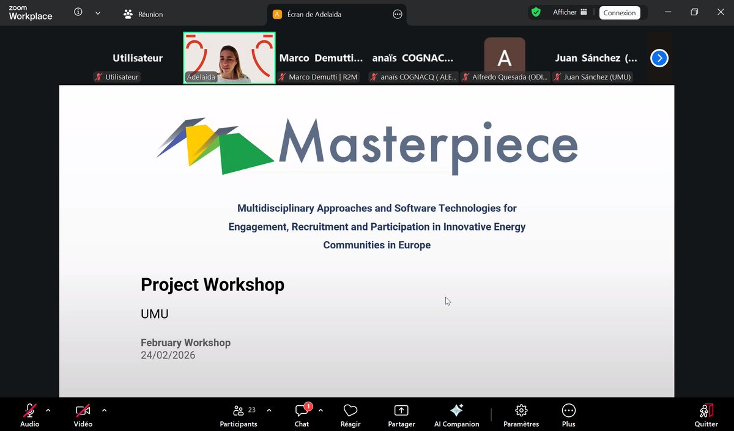Click Project Workshop heading on slide
Screen dimensions: 734x431
[212, 284]
